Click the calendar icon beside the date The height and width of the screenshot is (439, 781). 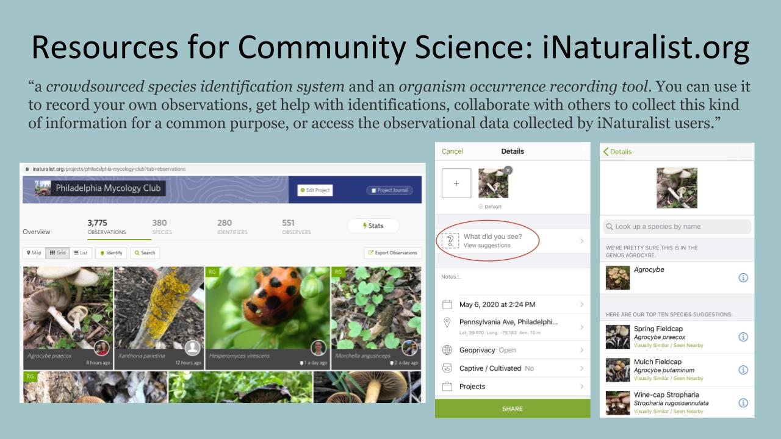[x=447, y=304]
